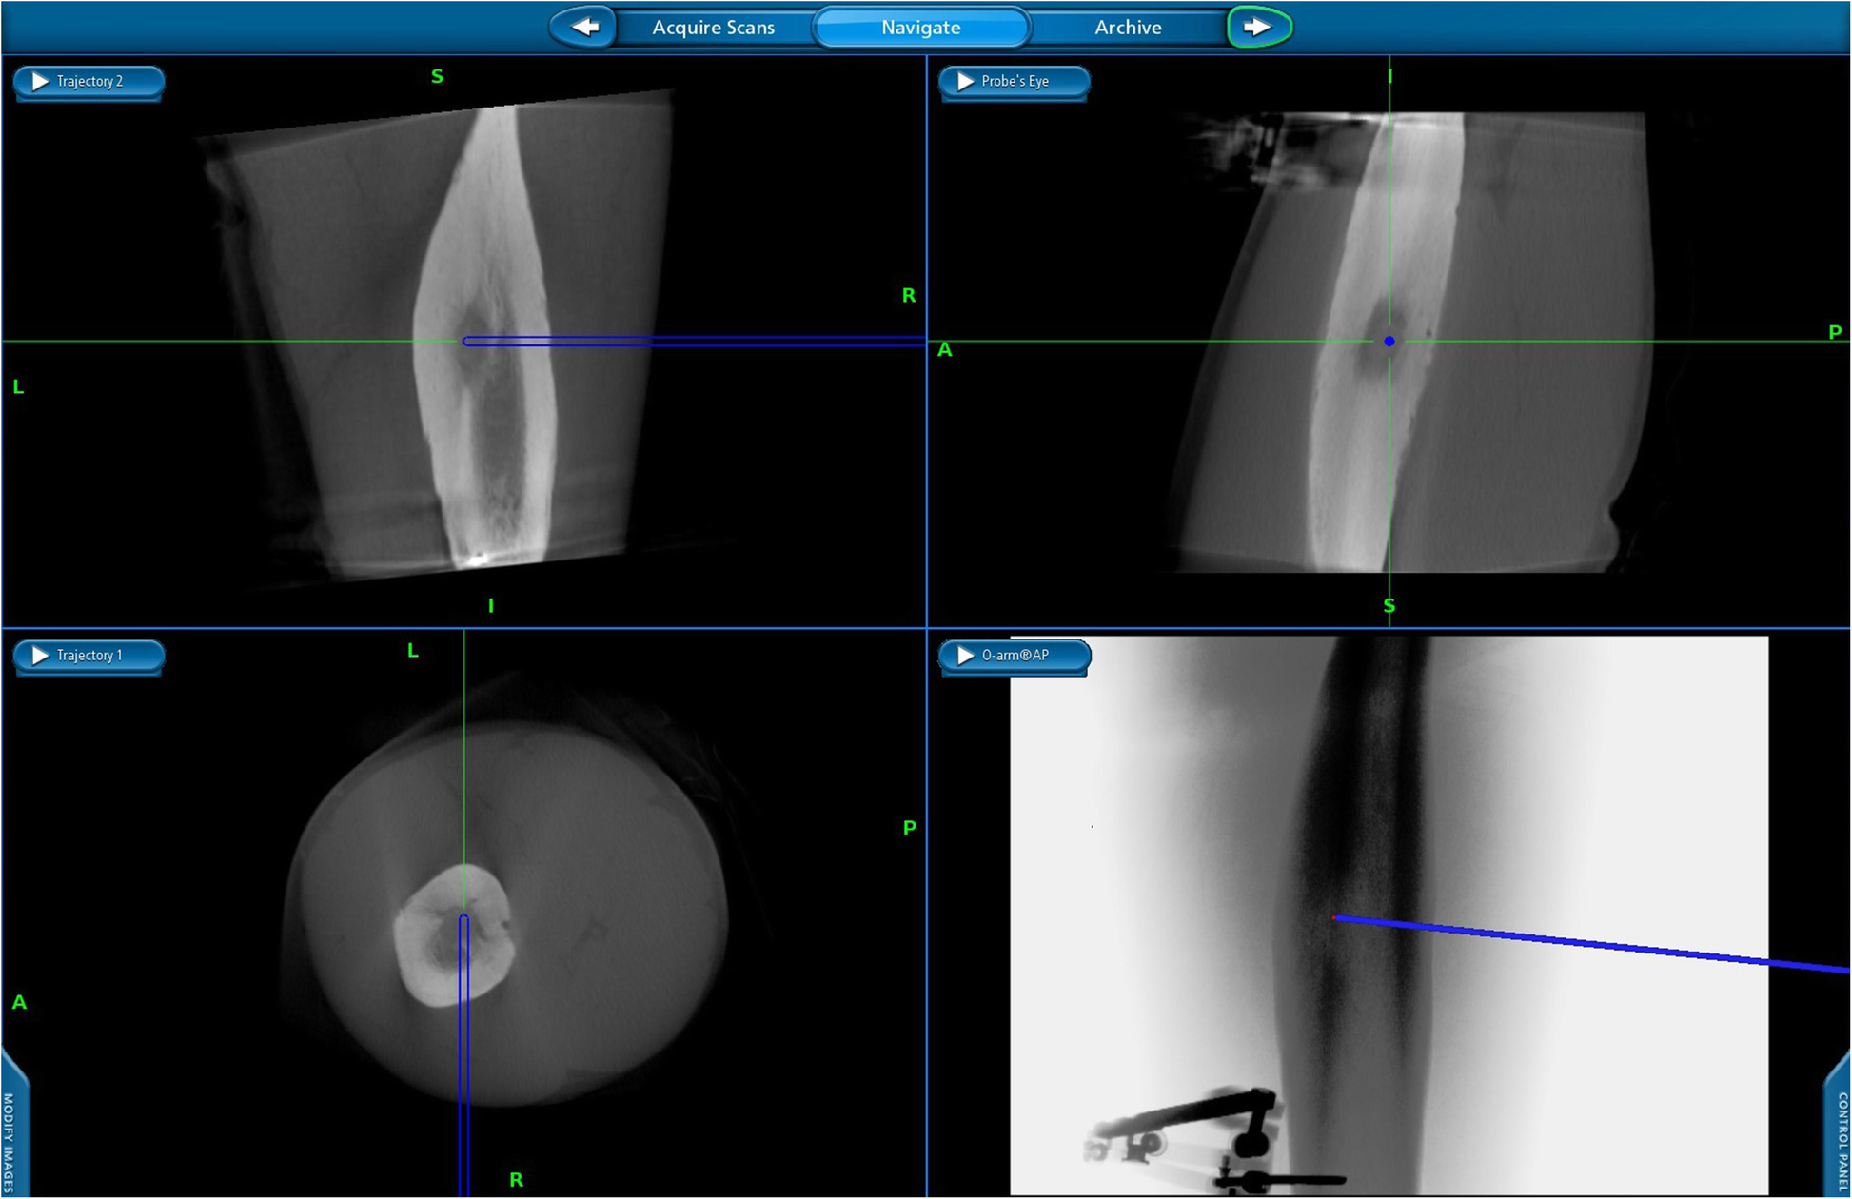
Task: Click the O-arm AP fluoroscopy image
Action: (1389, 915)
